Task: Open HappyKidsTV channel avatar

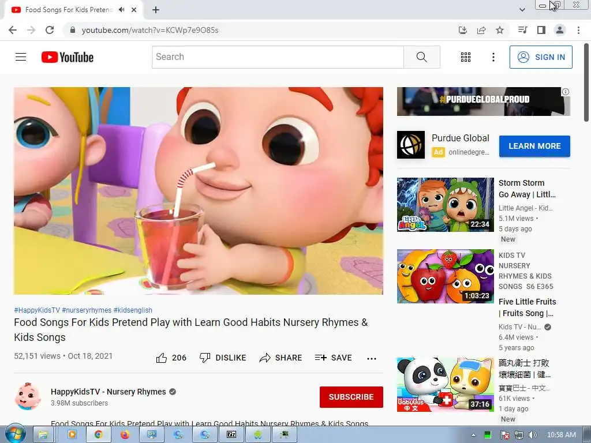Action: [x=28, y=396]
